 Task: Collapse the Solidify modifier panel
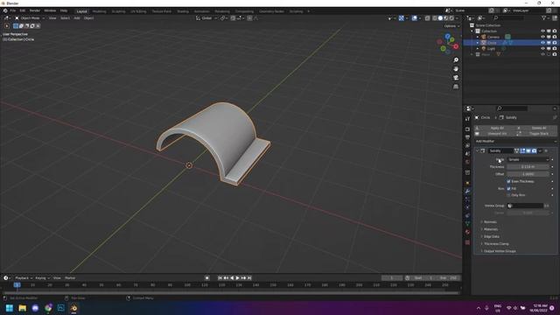(477, 150)
